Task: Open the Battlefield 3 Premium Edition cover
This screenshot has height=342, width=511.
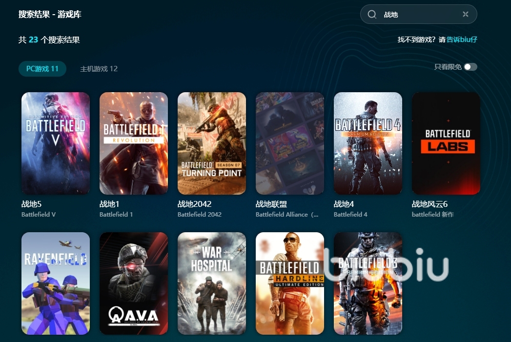Action: [x=368, y=283]
